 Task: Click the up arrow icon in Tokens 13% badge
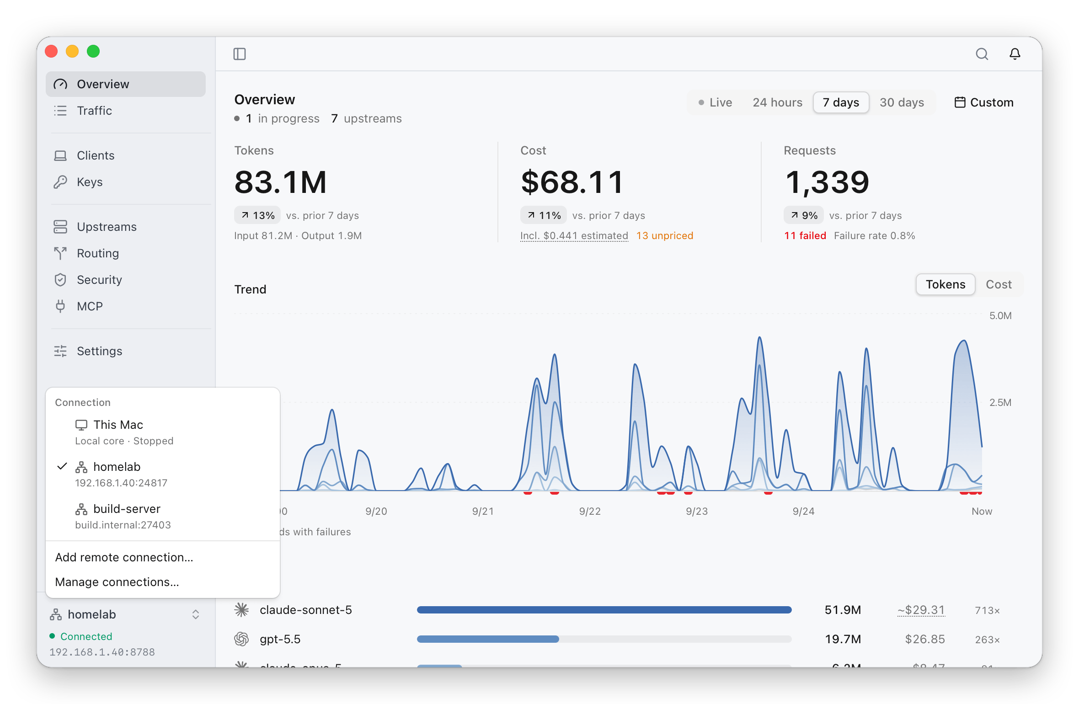coord(245,215)
